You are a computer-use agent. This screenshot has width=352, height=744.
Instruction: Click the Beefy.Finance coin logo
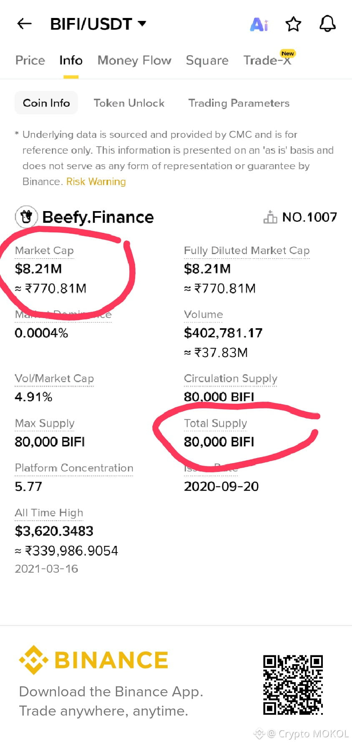(26, 217)
